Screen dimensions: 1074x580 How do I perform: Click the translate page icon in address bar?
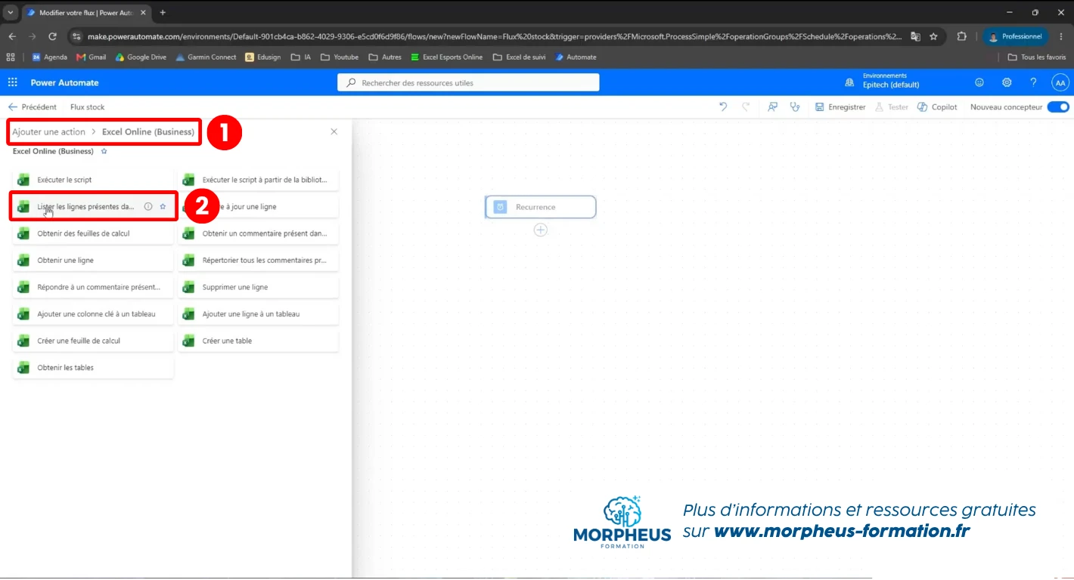(915, 36)
